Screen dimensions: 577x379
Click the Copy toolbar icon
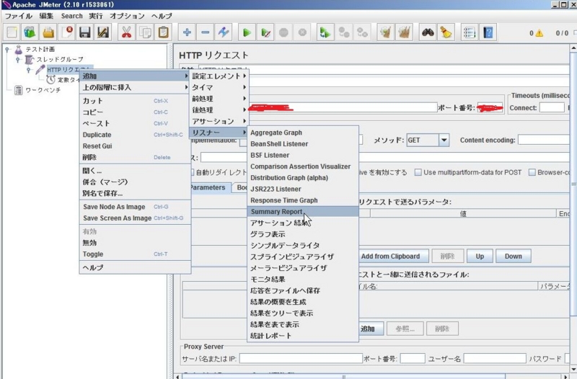[145, 32]
